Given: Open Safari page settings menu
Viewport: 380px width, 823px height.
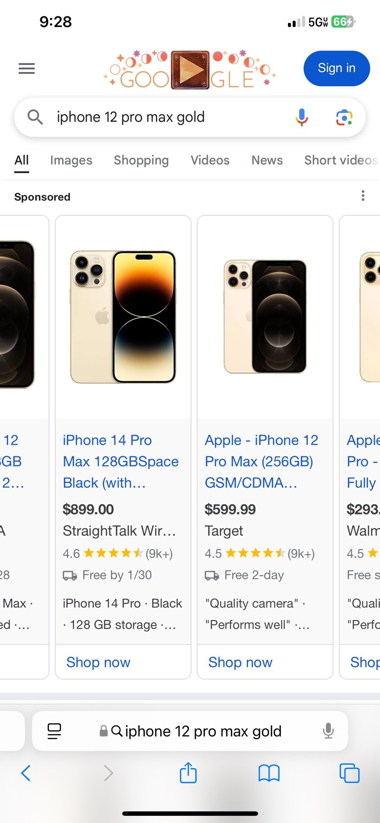Looking at the screenshot, I should pyautogui.click(x=54, y=731).
